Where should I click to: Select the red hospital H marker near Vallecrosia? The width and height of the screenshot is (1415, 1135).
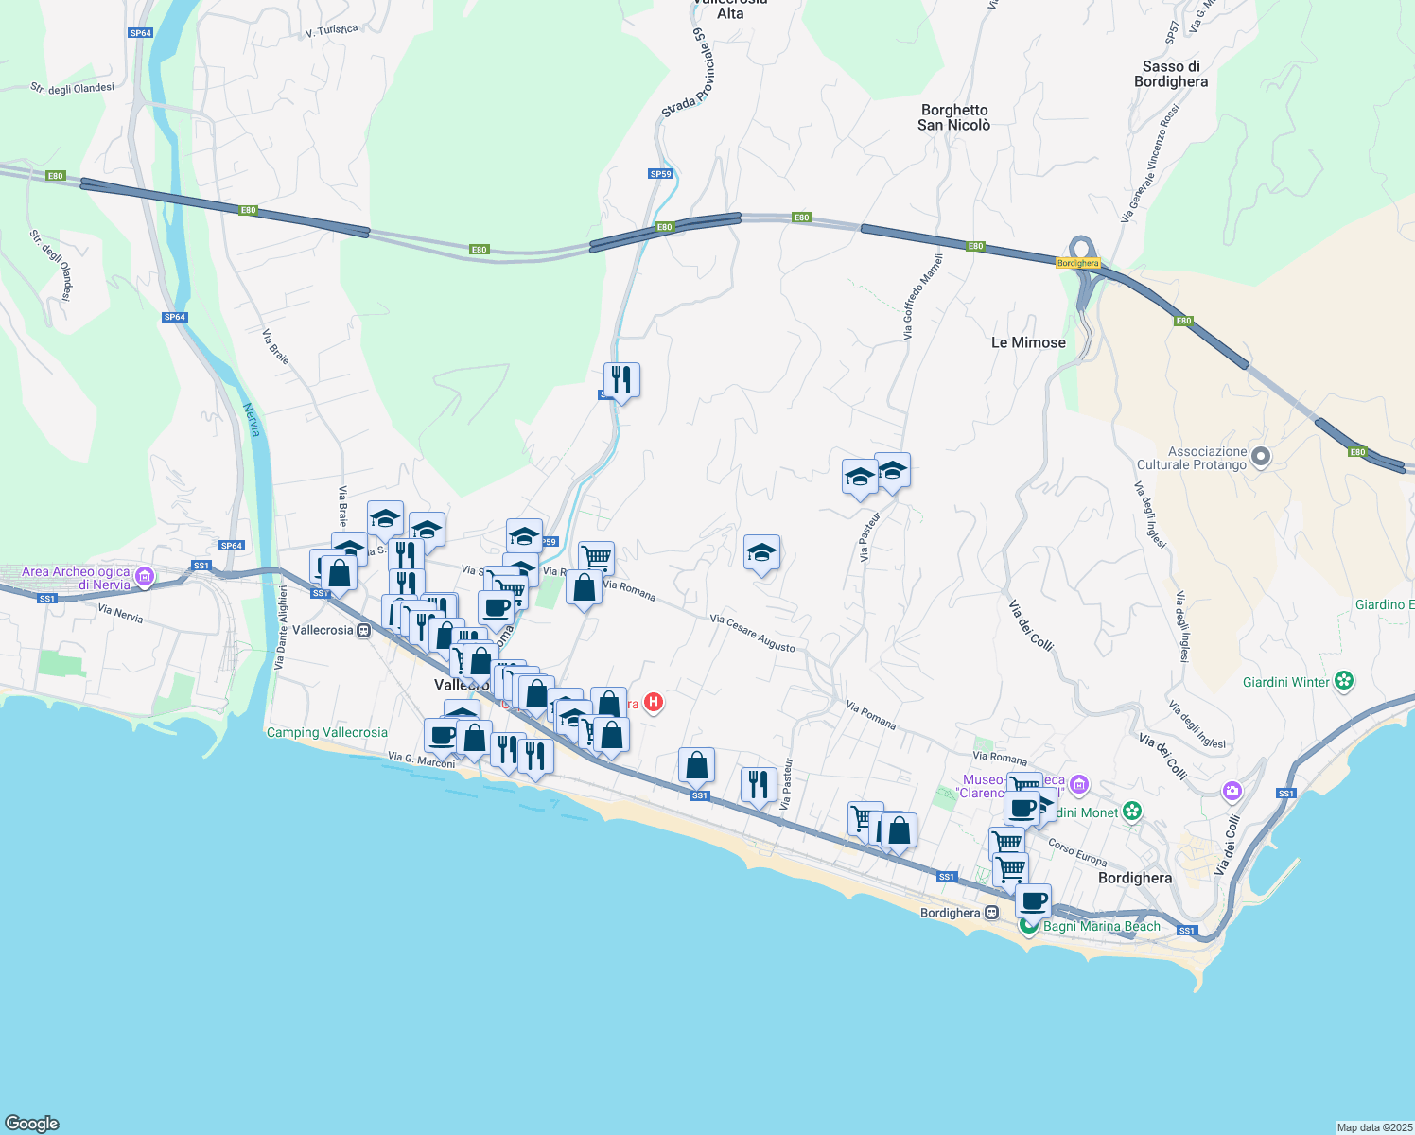click(x=653, y=703)
